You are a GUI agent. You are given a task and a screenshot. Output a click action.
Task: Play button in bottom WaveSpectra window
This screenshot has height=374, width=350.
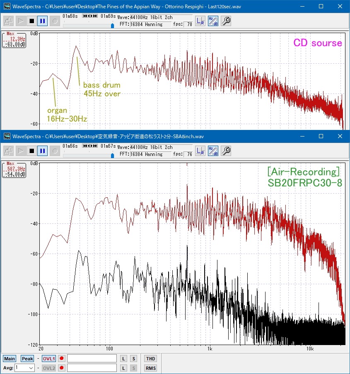pos(21,151)
